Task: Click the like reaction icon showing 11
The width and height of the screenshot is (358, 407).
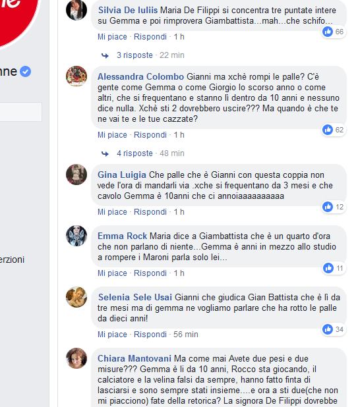Action: 328,268
